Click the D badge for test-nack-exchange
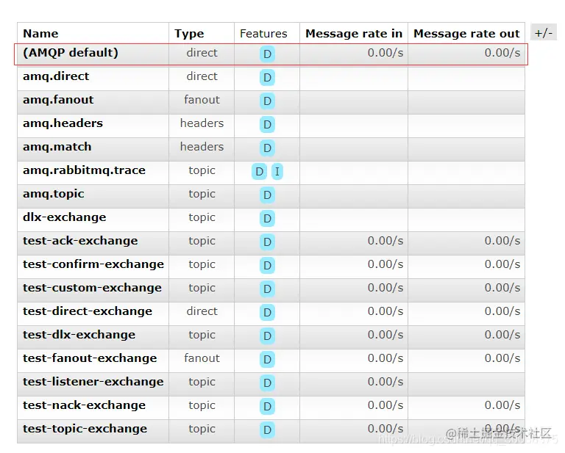Image resolution: width=565 pixels, height=453 pixels. 267,407
